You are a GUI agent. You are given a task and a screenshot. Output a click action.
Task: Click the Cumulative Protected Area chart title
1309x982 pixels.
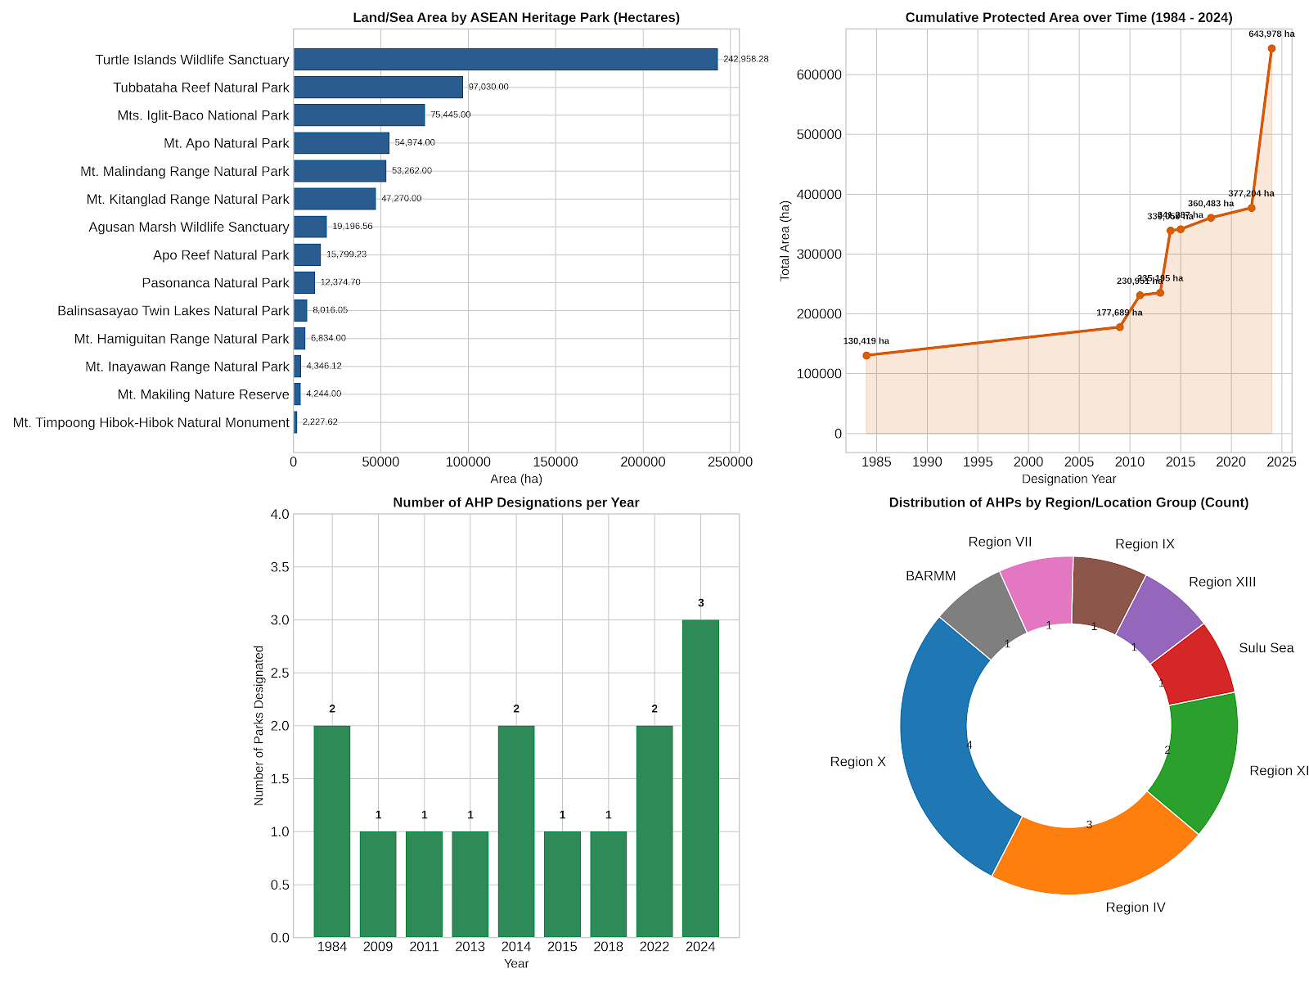[x=1068, y=17]
